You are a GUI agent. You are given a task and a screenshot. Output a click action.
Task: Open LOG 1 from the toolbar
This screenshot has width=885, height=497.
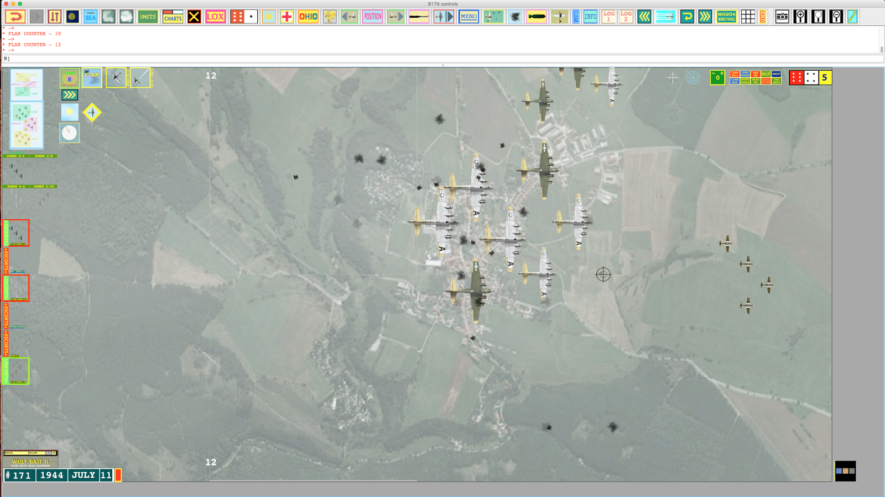click(x=608, y=17)
